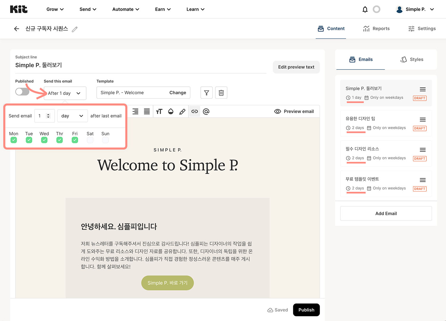This screenshot has width=446, height=321.
Task: Uncheck the Tue checkbox
Action: click(x=29, y=140)
